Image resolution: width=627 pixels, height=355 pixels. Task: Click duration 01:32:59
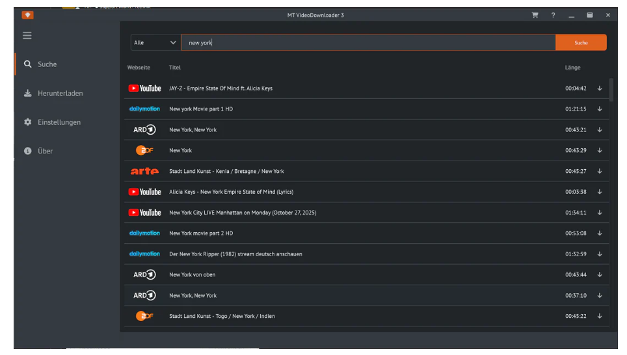pyautogui.click(x=576, y=254)
